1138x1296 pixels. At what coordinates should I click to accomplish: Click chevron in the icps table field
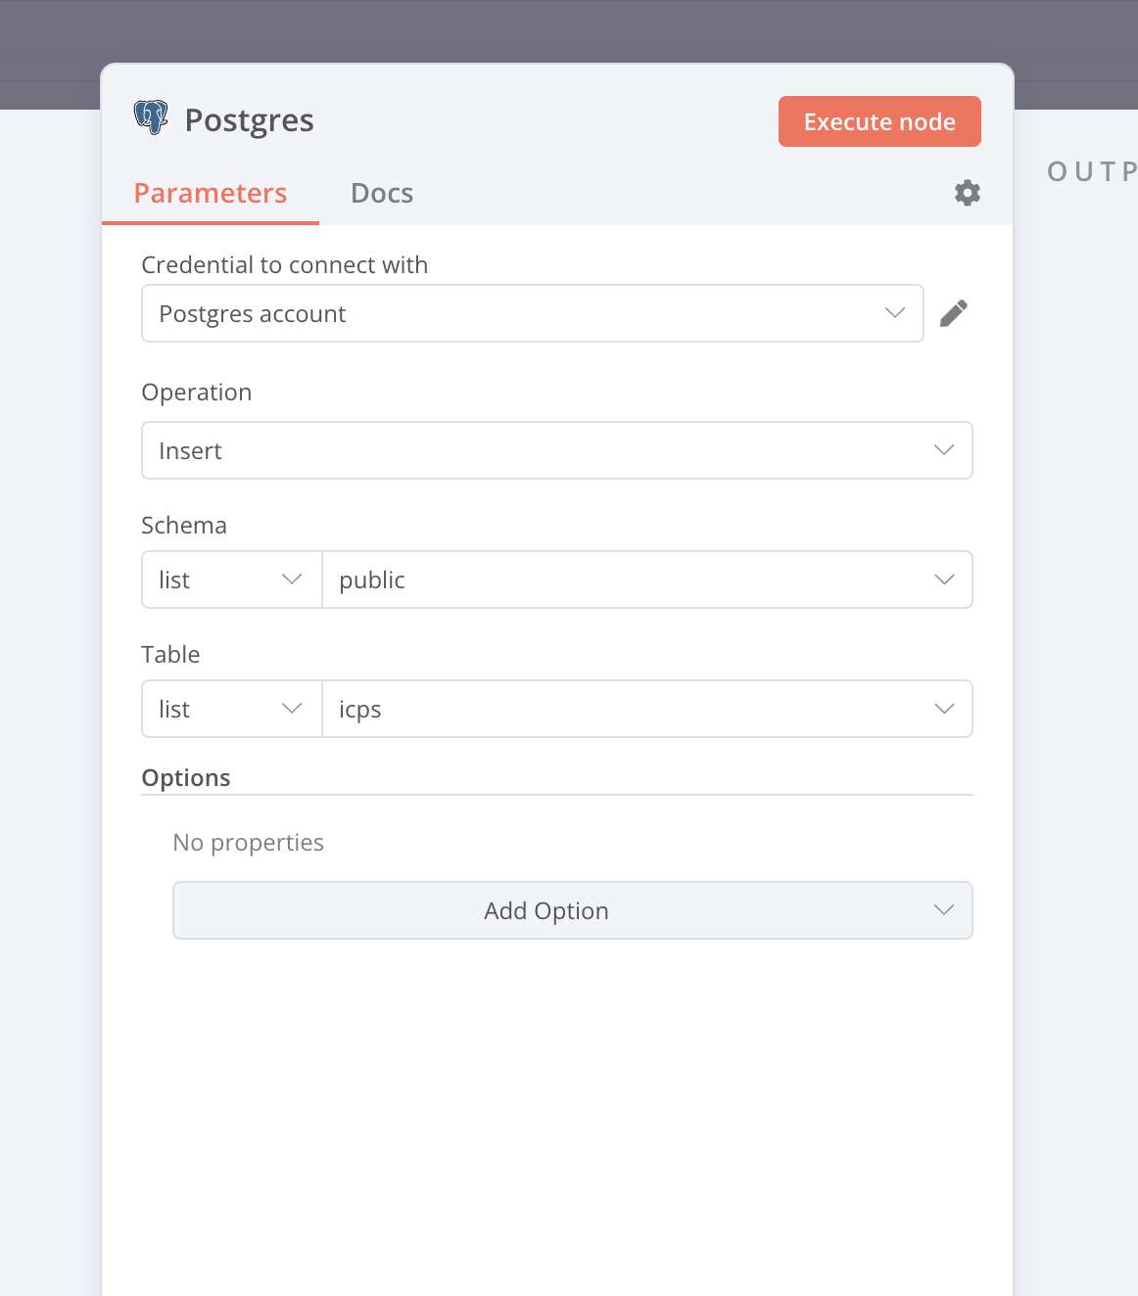coord(943,709)
